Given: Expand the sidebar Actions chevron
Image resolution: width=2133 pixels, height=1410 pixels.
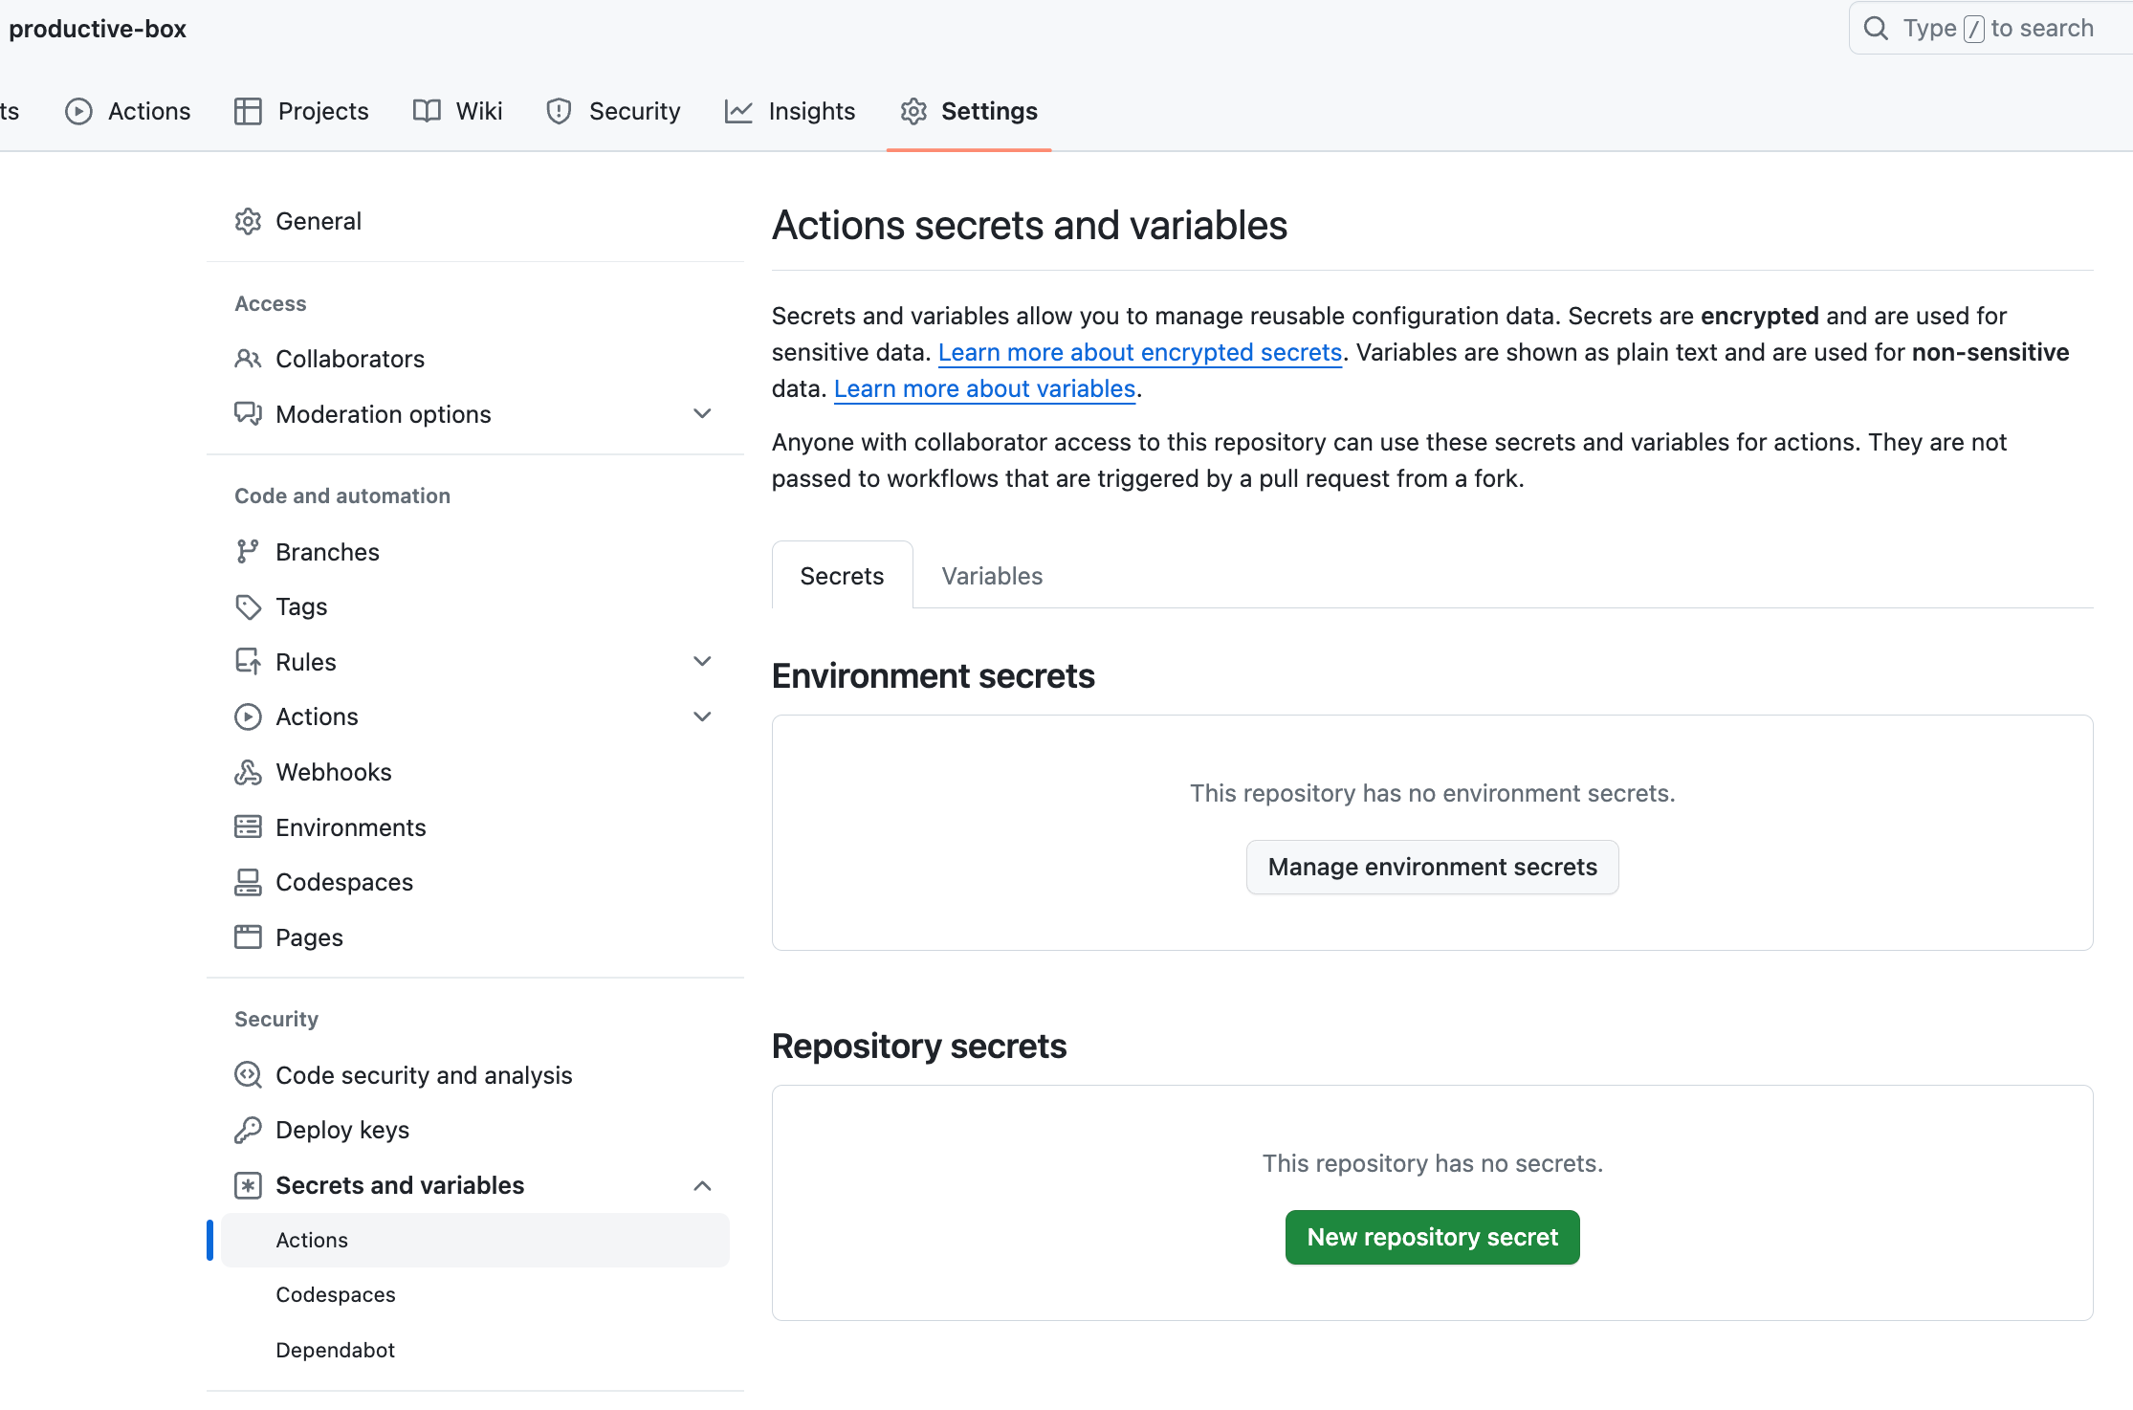Looking at the screenshot, I should point(702,716).
